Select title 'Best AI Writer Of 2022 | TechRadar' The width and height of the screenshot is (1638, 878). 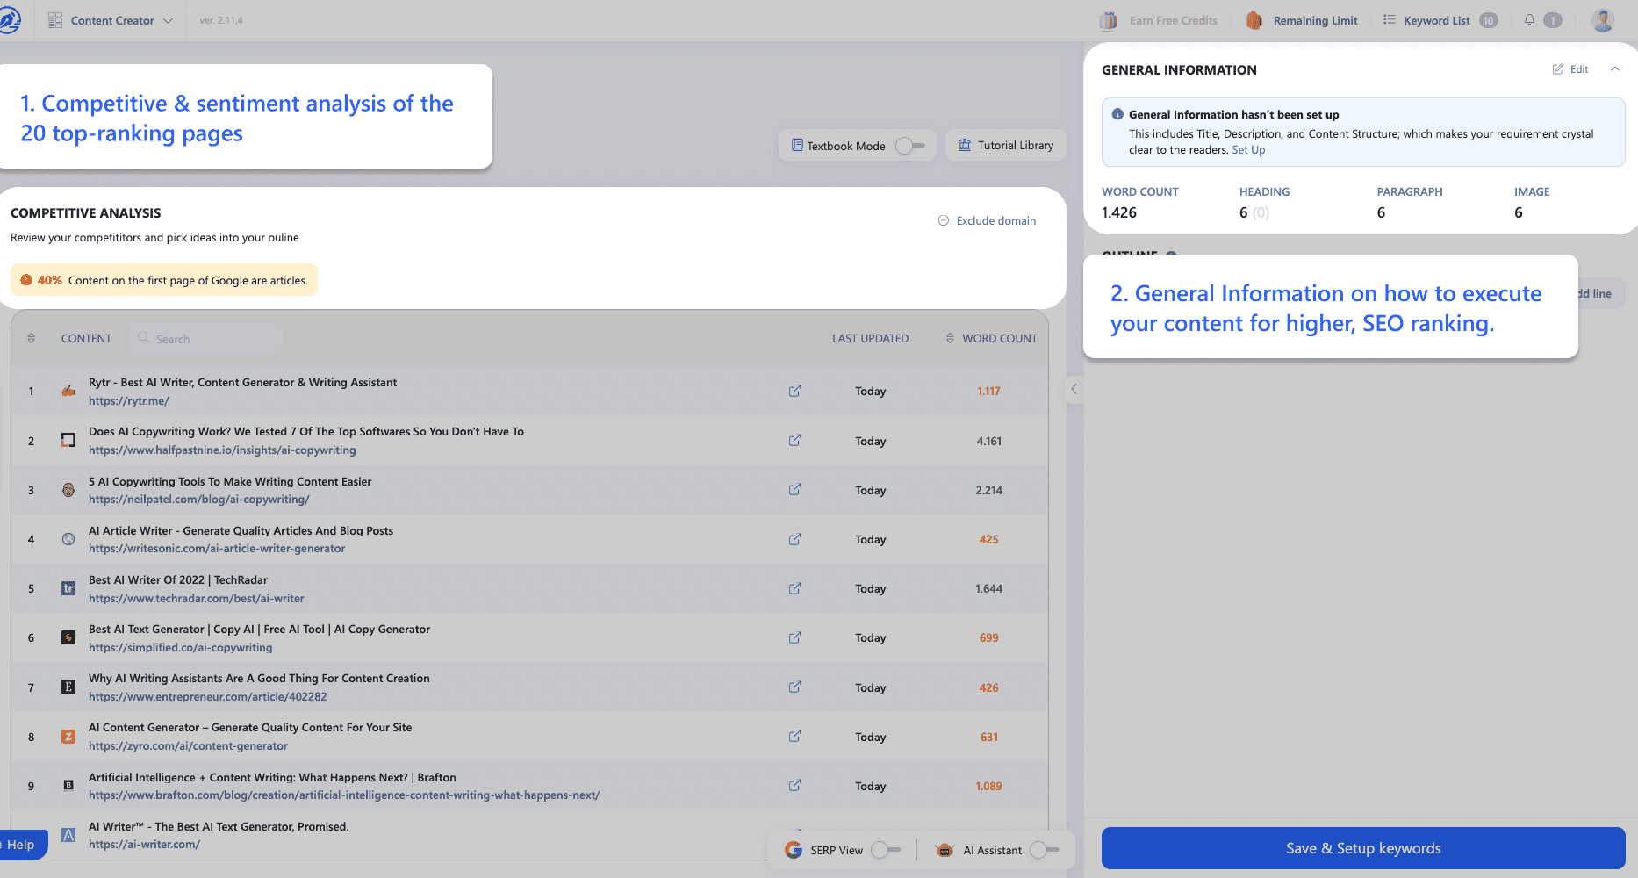178,580
